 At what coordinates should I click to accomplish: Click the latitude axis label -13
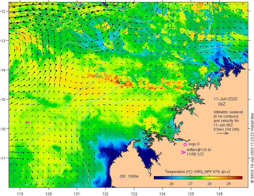(3, 41)
